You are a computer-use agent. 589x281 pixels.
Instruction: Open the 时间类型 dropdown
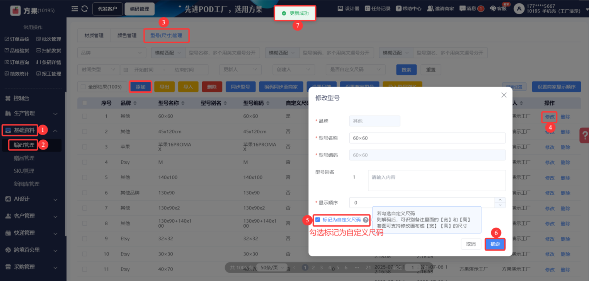99,70
